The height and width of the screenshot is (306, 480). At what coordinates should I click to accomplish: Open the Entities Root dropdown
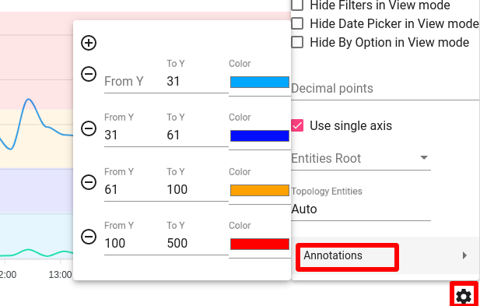pyautogui.click(x=361, y=158)
